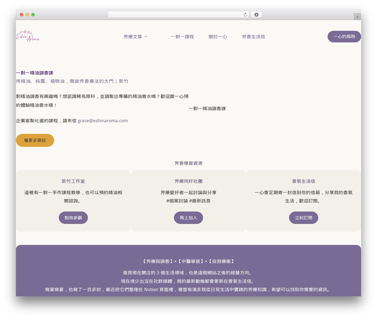Screen dimensions: 377x319
Task: Click the 香氣生活信 card title
Action: click(x=304, y=181)
